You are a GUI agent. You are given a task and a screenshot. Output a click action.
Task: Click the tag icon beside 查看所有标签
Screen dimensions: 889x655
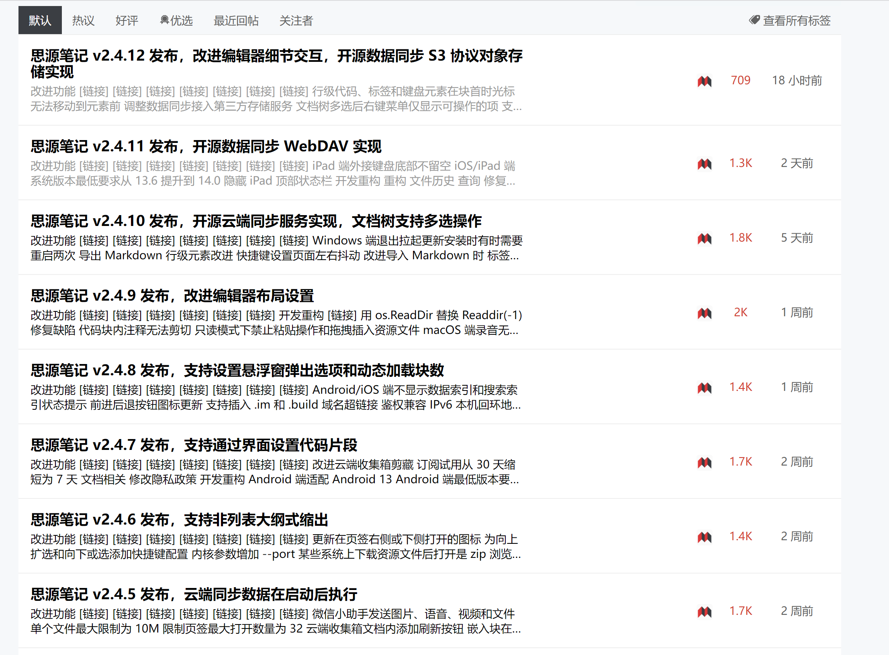coord(754,20)
